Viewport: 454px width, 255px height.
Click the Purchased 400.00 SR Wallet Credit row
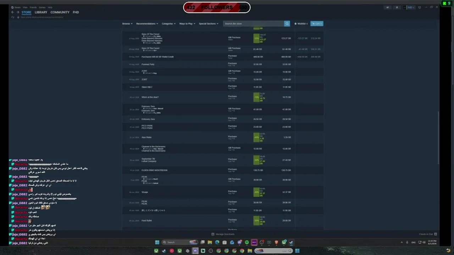223,57
